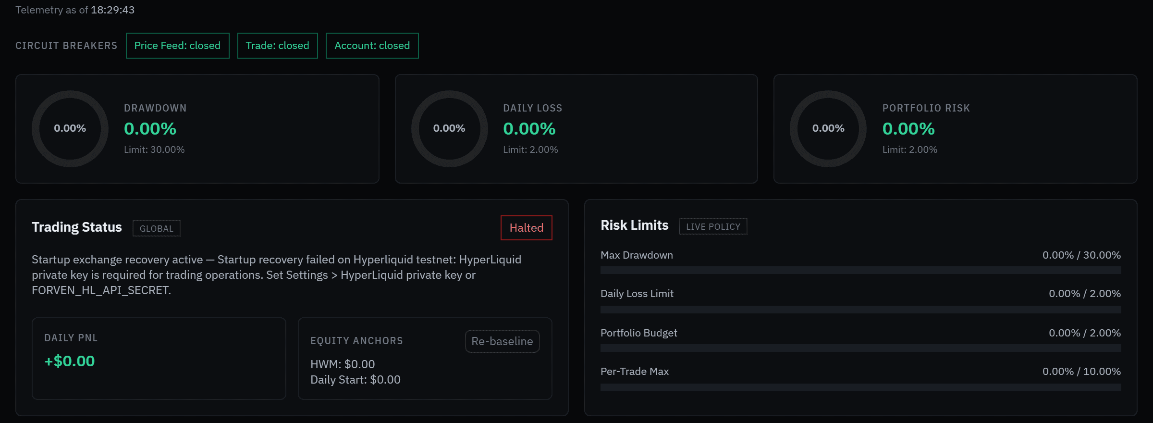Click the 0.00% / 10.00% Per-Trade Max value
1153x423 pixels.
(1081, 372)
